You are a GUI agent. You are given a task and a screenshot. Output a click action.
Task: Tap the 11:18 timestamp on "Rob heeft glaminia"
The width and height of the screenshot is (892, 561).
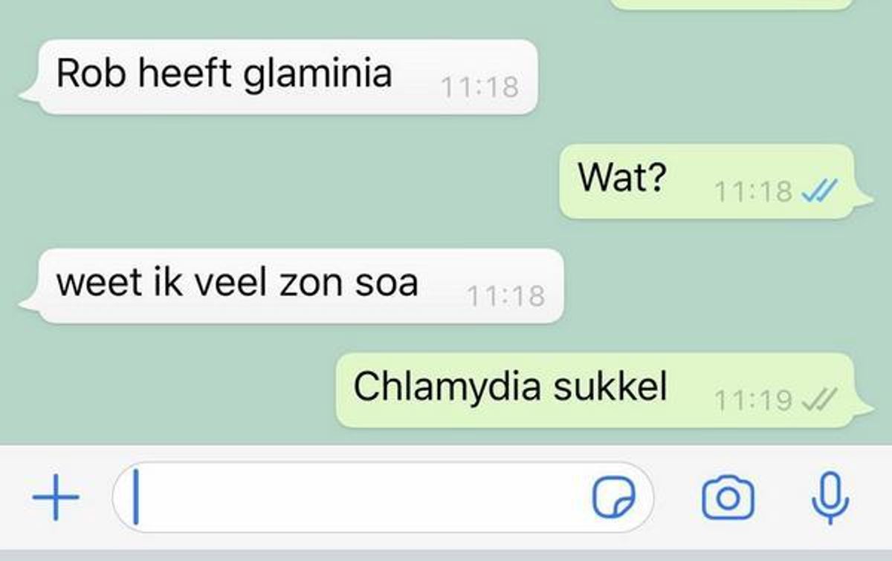pos(479,88)
